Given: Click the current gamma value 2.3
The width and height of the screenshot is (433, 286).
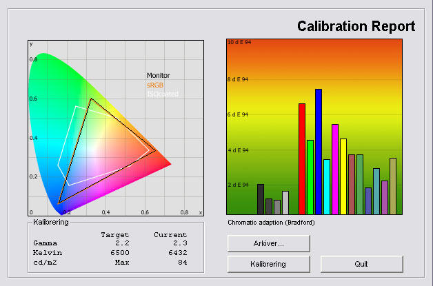Looking at the screenshot, I should coord(180,243).
